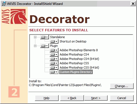The height and width of the screenshot is (104, 137).
Task: Collapse the Plugin tree node
Action: pos(35,46)
